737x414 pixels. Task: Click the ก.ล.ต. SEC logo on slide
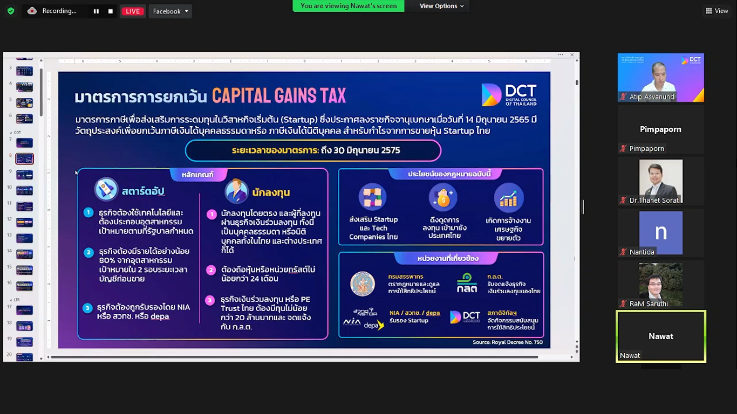[x=467, y=282]
